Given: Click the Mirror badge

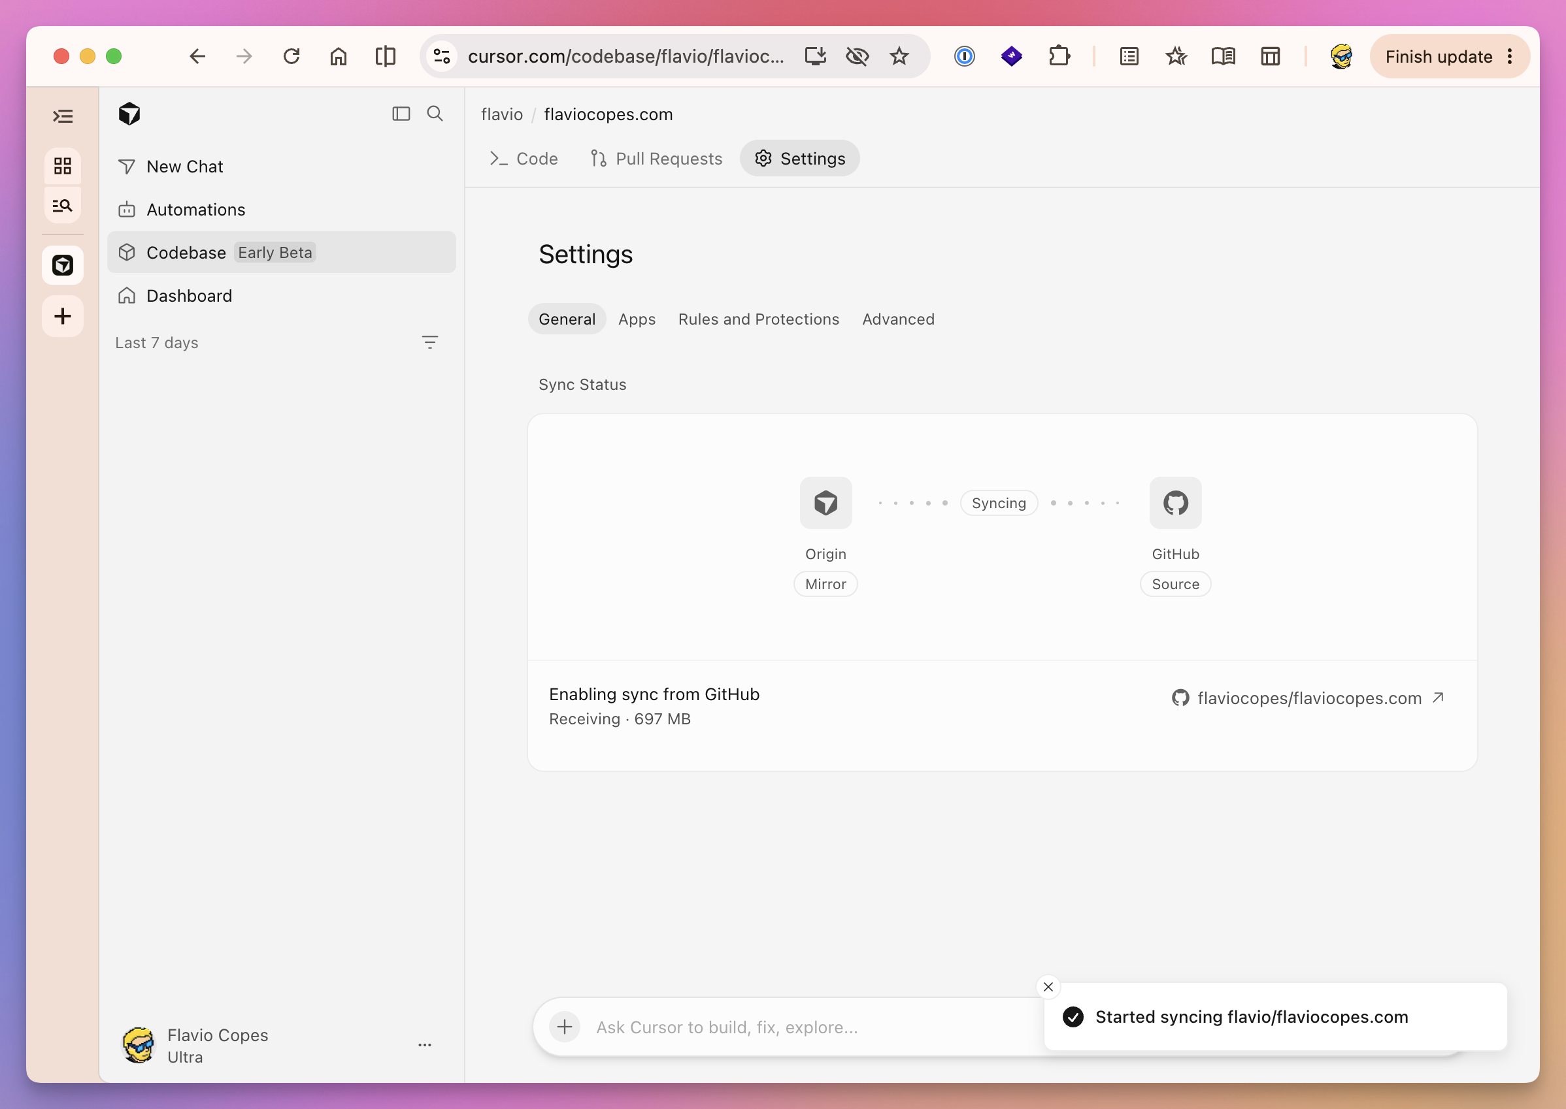Looking at the screenshot, I should [x=826, y=585].
